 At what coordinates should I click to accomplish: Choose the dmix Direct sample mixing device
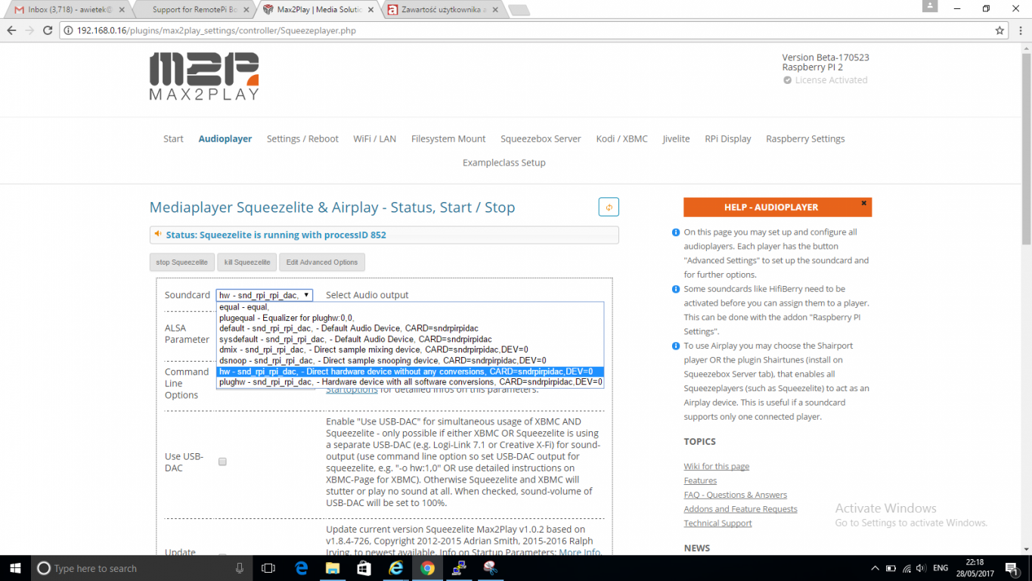point(410,350)
